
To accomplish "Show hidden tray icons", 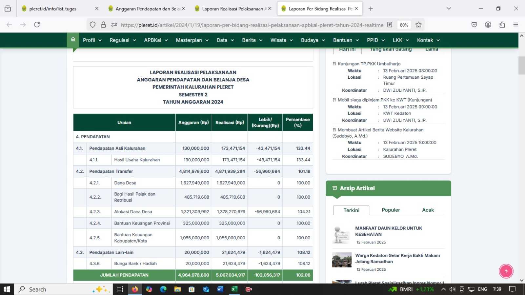I will click(x=443, y=289).
